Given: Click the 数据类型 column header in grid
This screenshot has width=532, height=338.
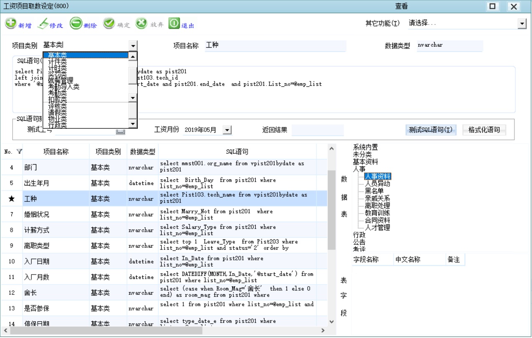Looking at the screenshot, I should [142, 152].
